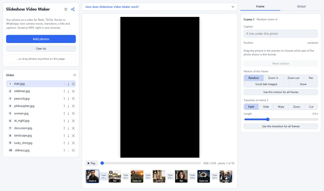Select timeline thumbnail 6 night tree
This screenshot has height=191, width=324.
click(x=204, y=176)
